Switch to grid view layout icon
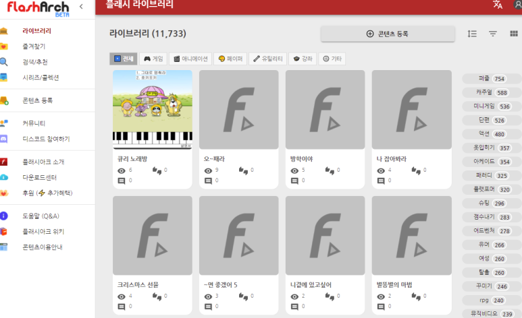This screenshot has height=318, width=522. point(513,34)
